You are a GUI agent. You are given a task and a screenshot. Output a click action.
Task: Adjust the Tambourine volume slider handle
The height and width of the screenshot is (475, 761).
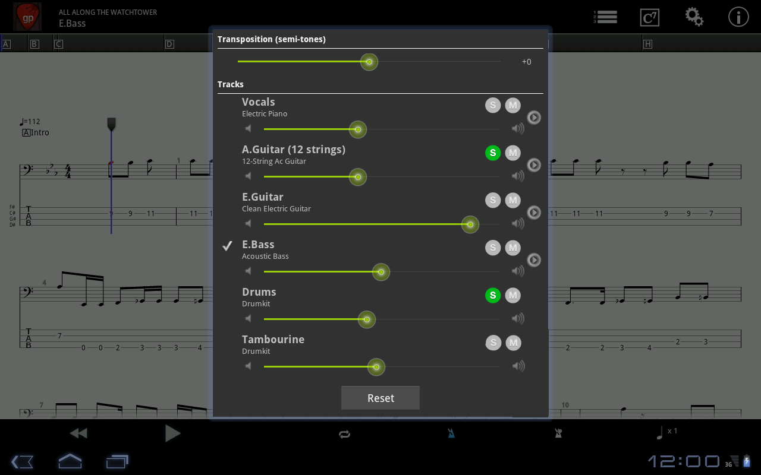376,367
